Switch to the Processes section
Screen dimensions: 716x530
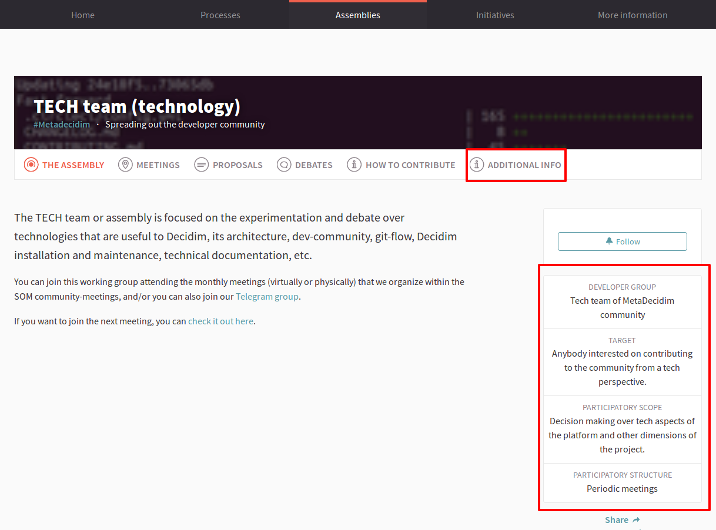tap(220, 15)
